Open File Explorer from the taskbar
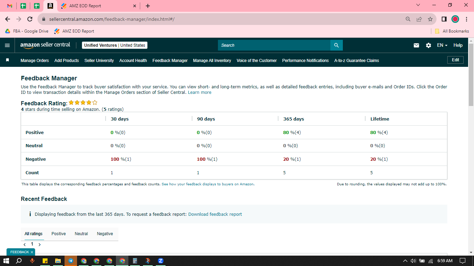Image resolution: width=474 pixels, height=266 pixels. click(x=58, y=261)
